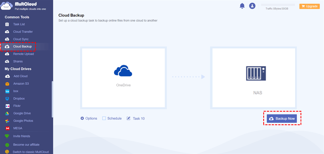Screen dimensions: 324x154
Task: Click the Dropbox drive icon
Action: click(7, 98)
